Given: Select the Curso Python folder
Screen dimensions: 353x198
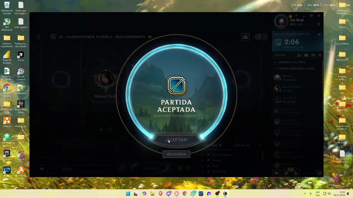Looking at the screenshot, I should (342, 40).
